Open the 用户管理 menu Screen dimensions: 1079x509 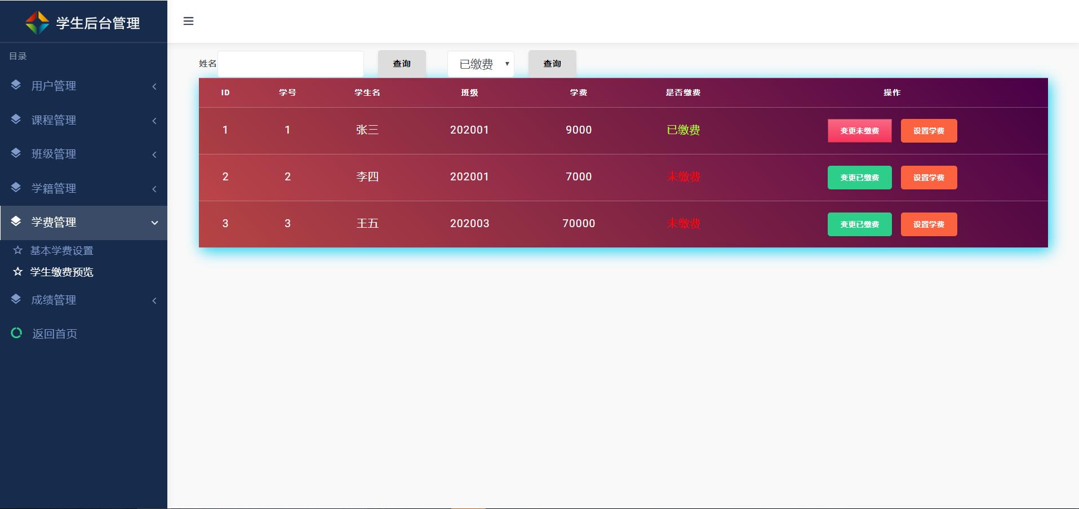pyautogui.click(x=83, y=86)
